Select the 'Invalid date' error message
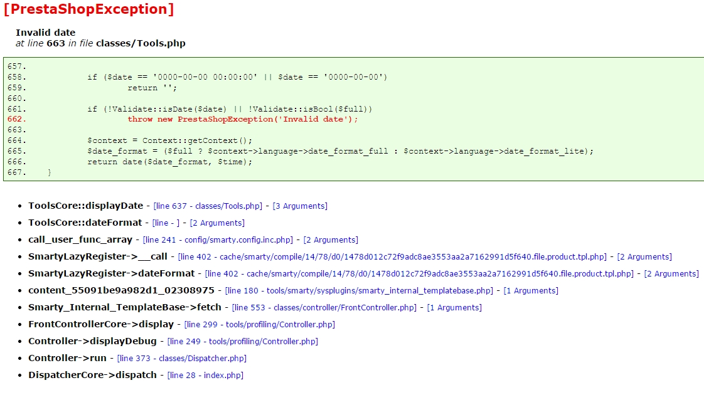The width and height of the screenshot is (704, 400). [x=45, y=32]
